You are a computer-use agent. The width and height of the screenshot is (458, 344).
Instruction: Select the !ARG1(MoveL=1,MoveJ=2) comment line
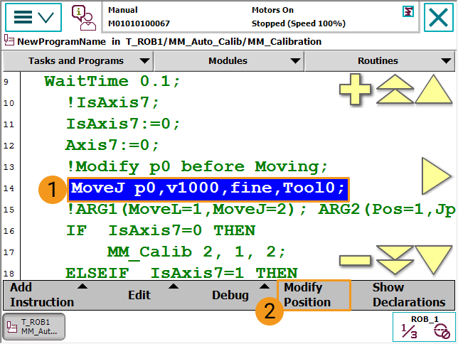pos(261,210)
